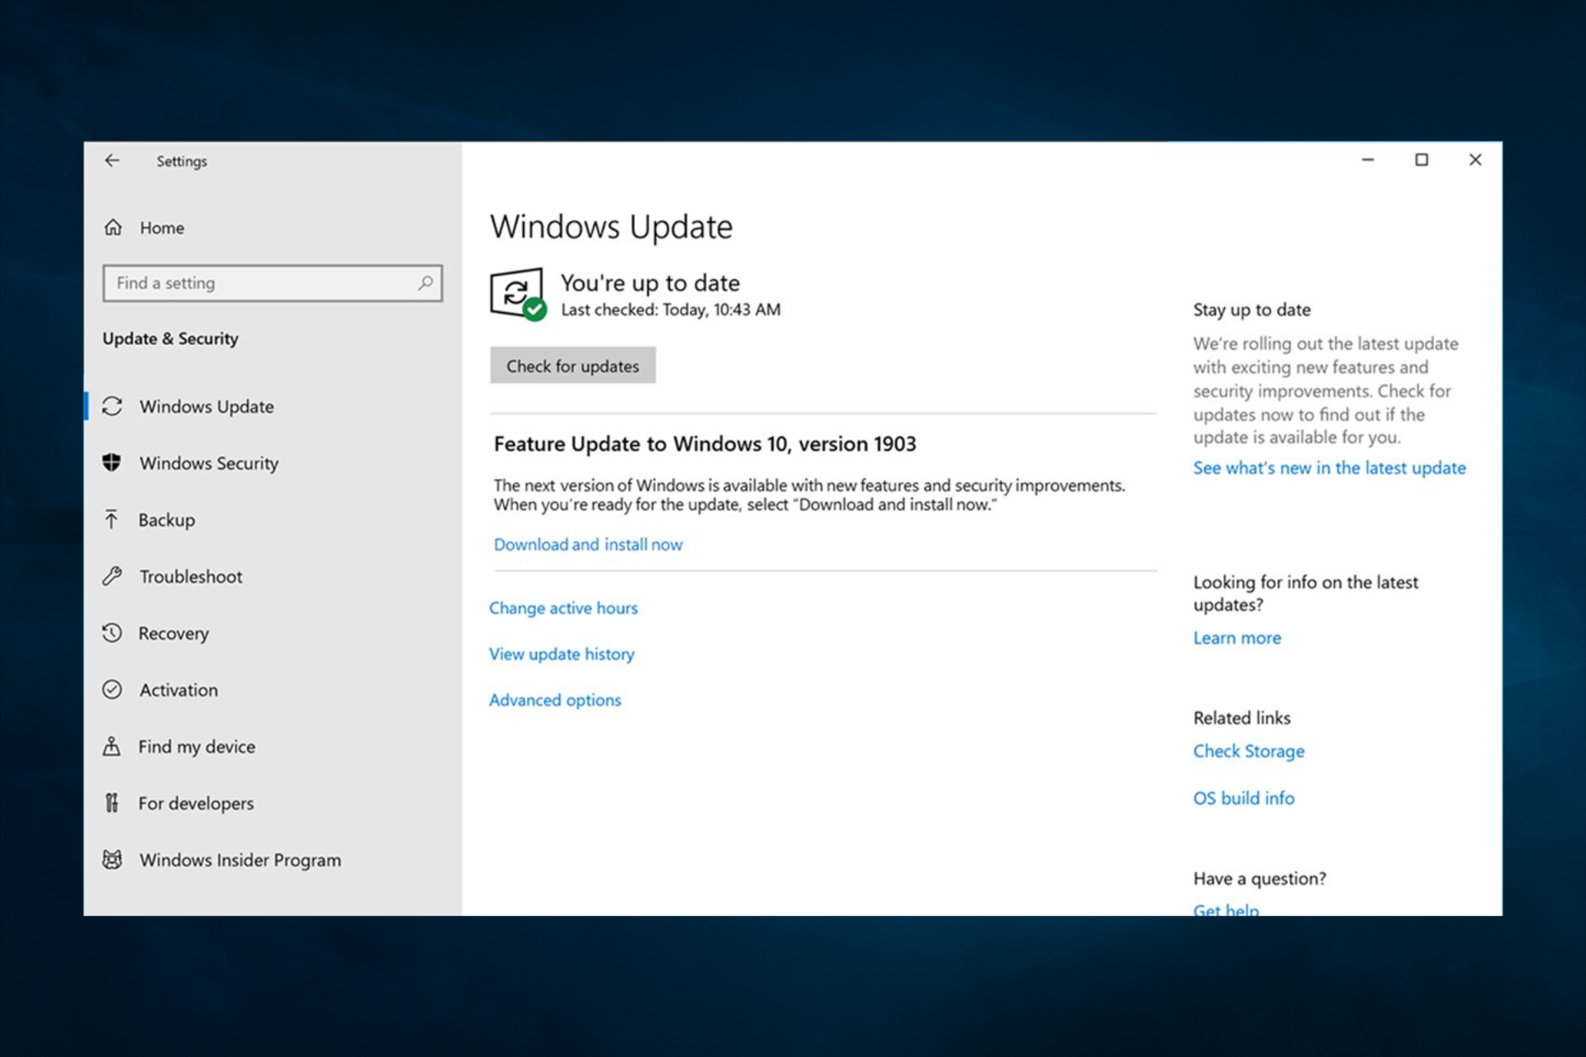
Task: Click the back arrow in Settings
Action: tap(112, 160)
